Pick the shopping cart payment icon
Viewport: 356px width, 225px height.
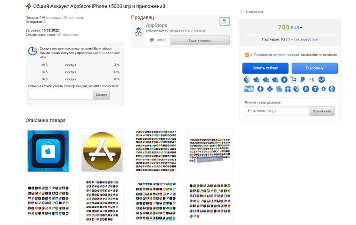tap(294, 80)
